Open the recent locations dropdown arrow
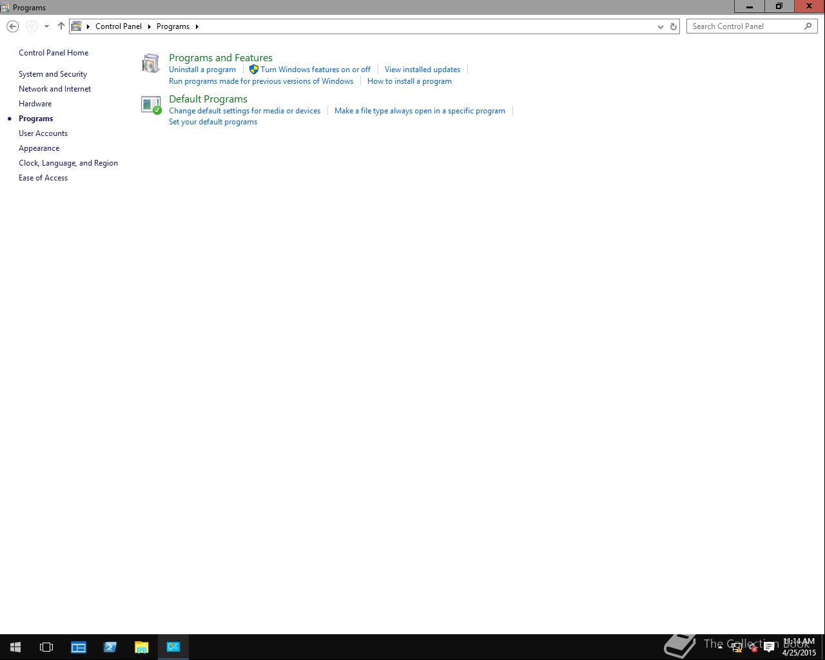The width and height of the screenshot is (825, 660). point(46,26)
